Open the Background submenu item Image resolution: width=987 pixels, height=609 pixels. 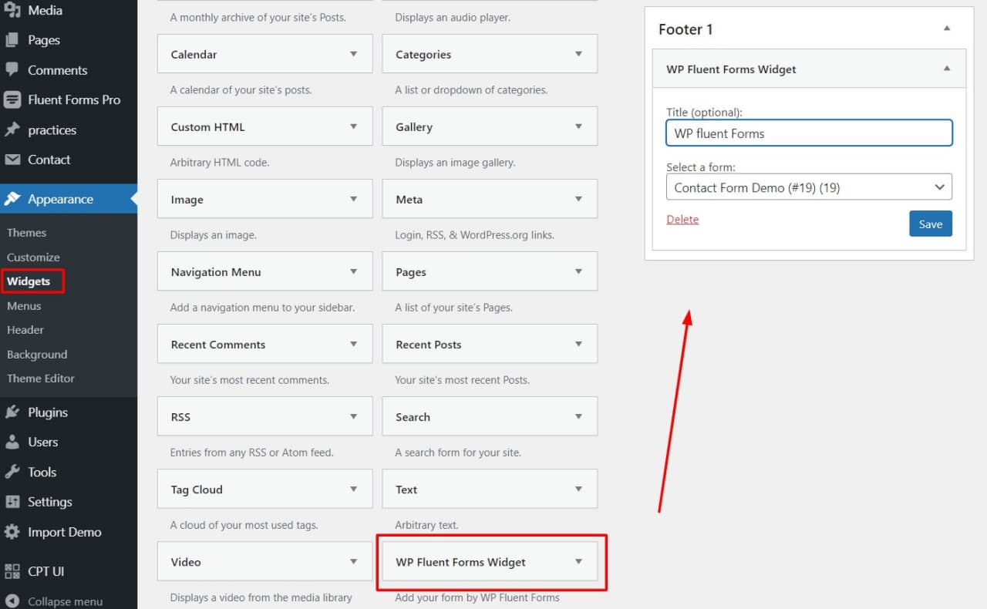click(x=37, y=355)
